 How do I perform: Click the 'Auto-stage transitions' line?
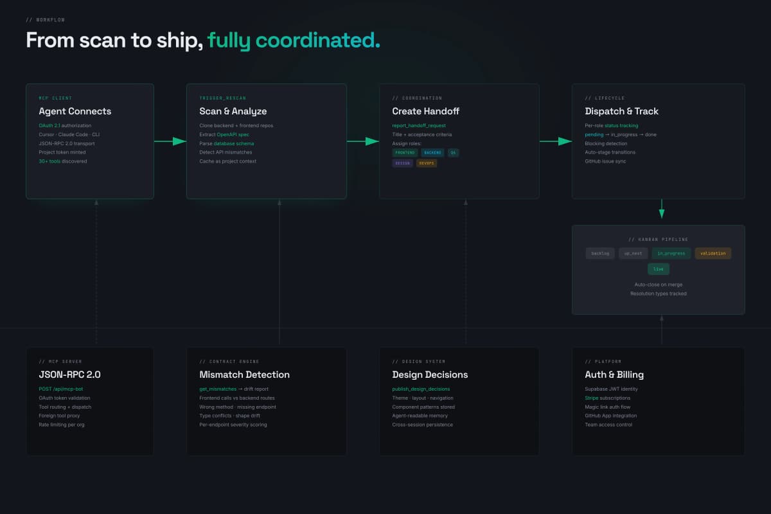(610, 152)
